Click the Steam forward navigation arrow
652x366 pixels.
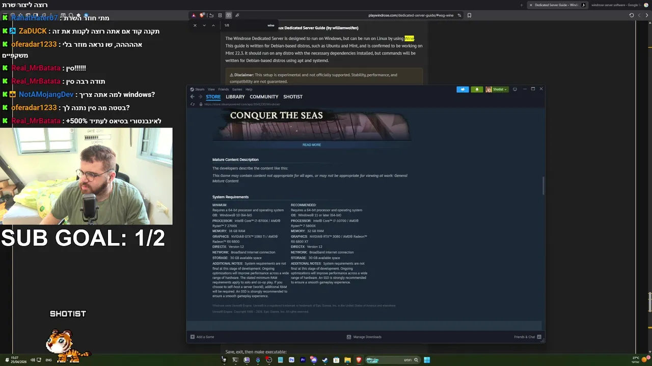[x=200, y=97]
